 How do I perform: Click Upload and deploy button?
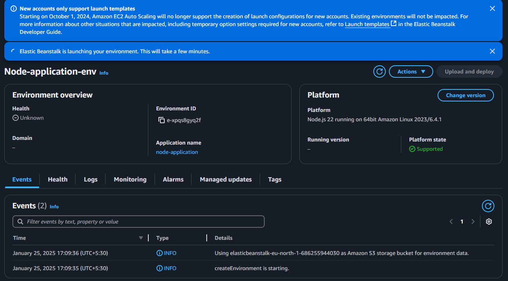[x=469, y=72]
